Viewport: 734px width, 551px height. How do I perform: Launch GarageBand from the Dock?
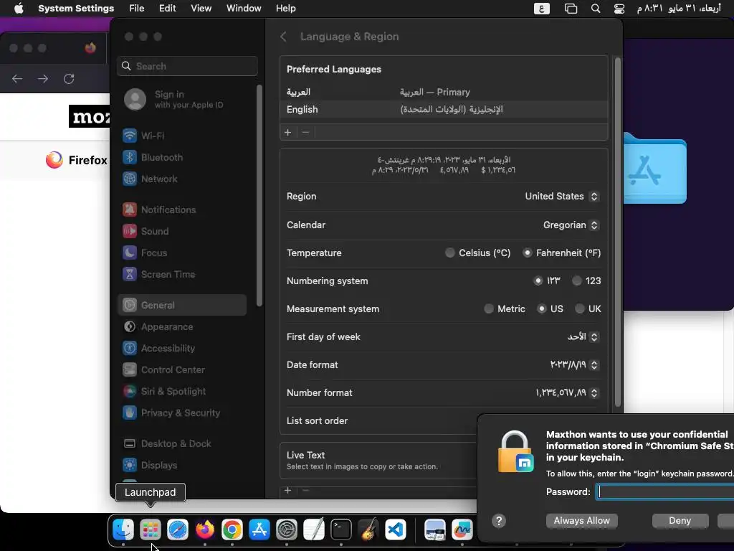(368, 530)
